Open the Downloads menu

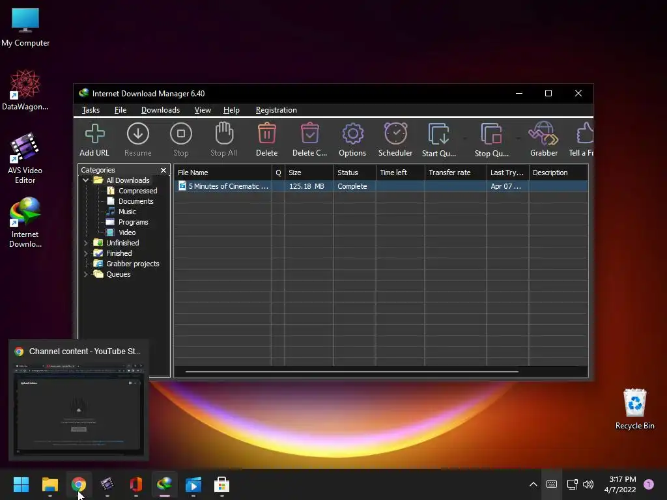pos(160,109)
